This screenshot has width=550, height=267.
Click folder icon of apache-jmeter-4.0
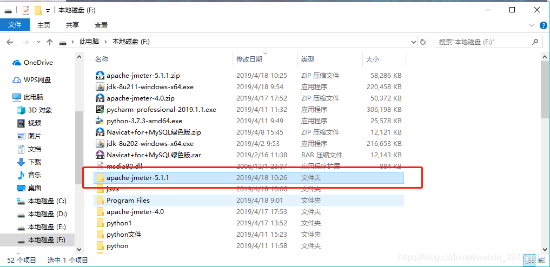100,212
